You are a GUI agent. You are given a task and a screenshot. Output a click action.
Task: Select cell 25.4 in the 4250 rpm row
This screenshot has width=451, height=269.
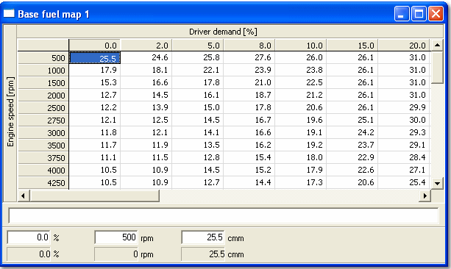click(403, 182)
